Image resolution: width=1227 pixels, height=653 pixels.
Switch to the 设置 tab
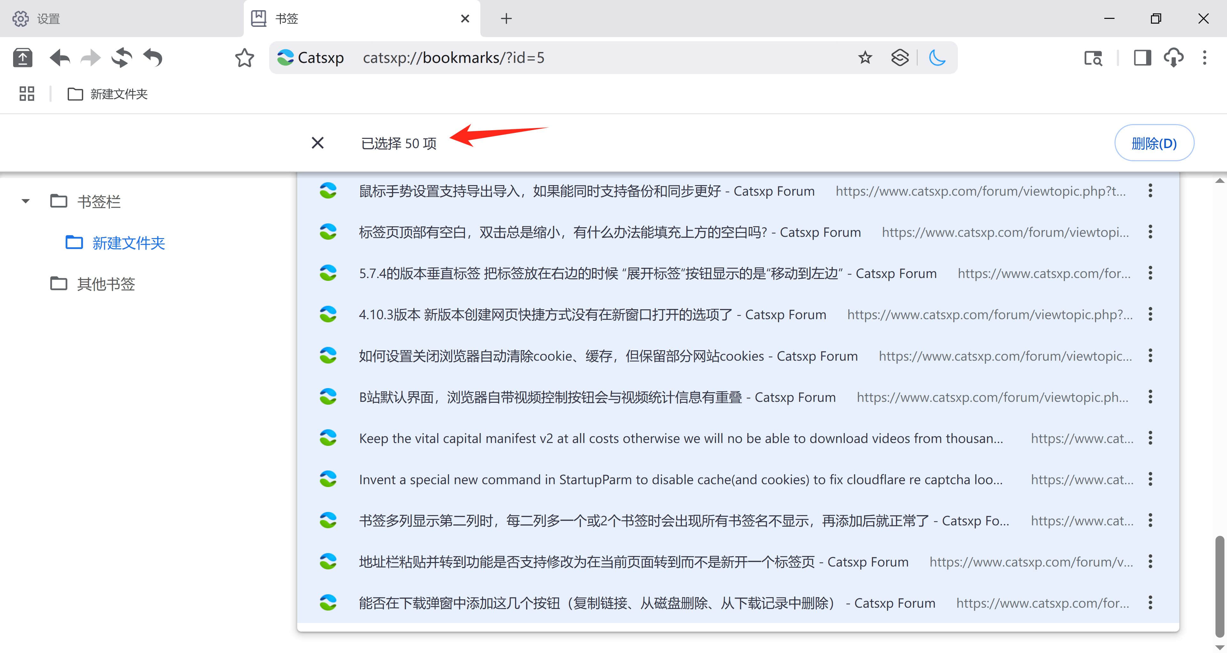pyautogui.click(x=121, y=19)
